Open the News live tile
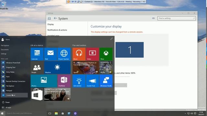207x116 pixels. click(x=57, y=94)
